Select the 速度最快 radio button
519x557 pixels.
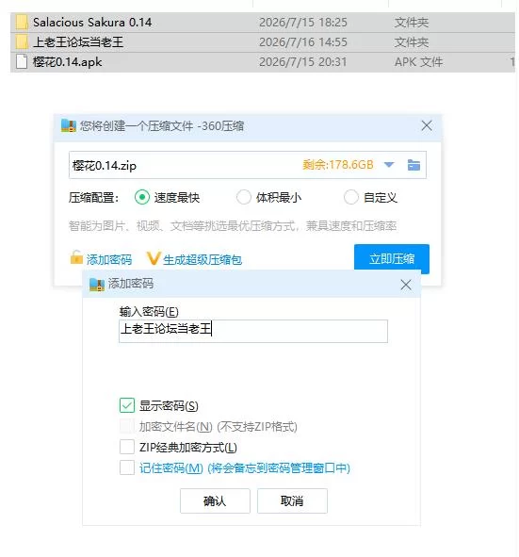(x=142, y=197)
